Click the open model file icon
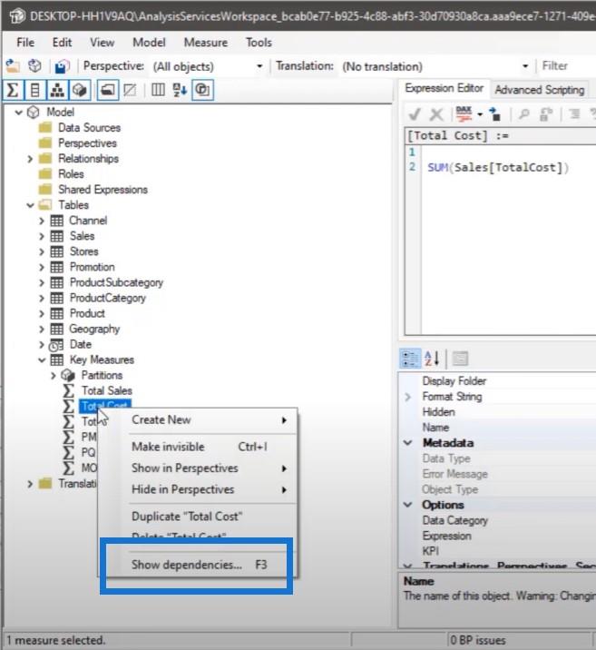 click(x=13, y=66)
